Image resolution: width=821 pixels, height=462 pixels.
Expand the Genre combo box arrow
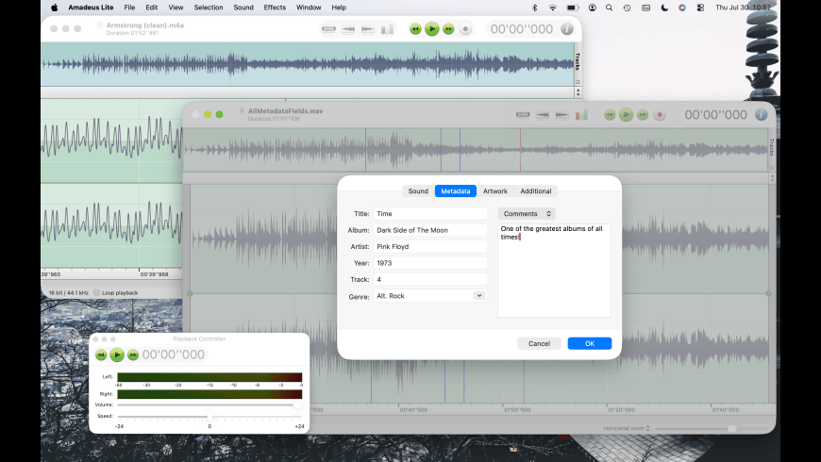(x=479, y=296)
